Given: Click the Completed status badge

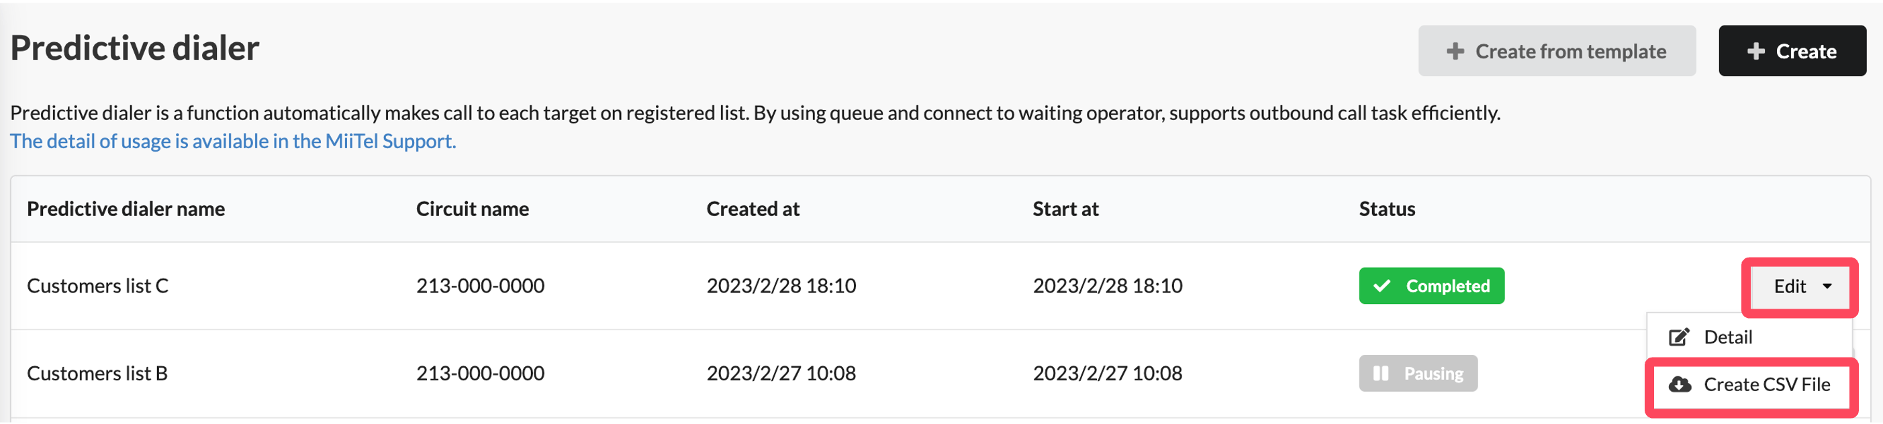Looking at the screenshot, I should (1431, 286).
